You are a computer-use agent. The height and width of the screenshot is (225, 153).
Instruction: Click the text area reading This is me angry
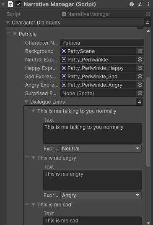click(x=92, y=180)
